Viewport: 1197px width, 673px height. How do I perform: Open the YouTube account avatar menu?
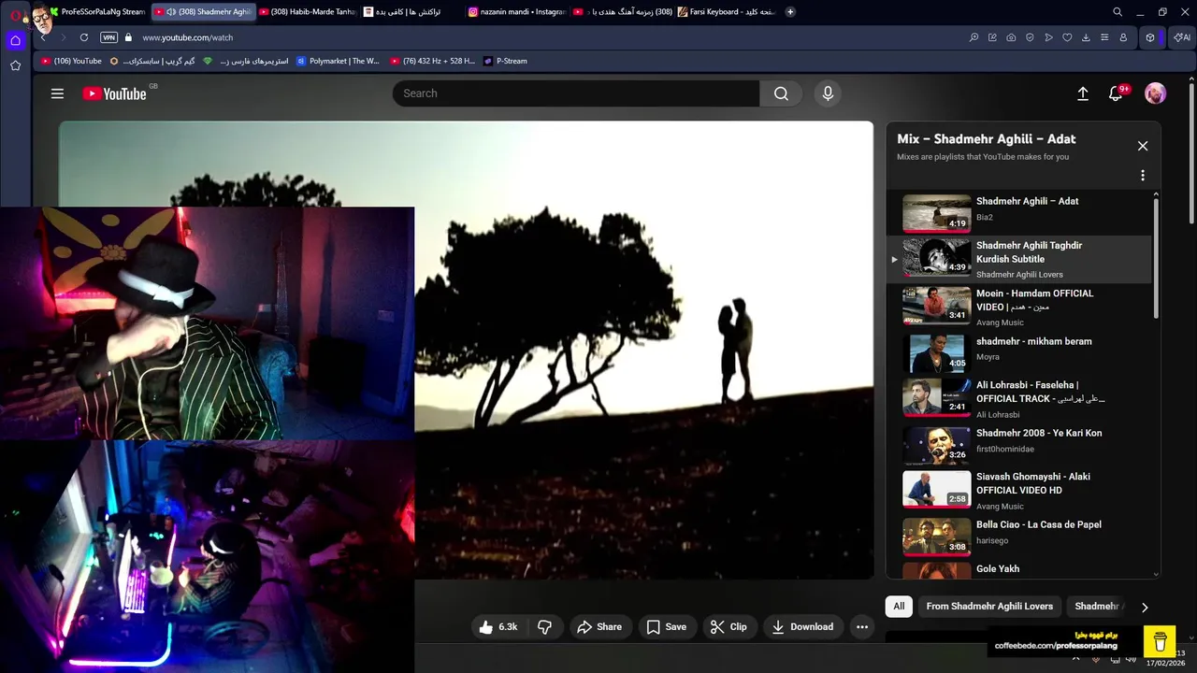1156,93
